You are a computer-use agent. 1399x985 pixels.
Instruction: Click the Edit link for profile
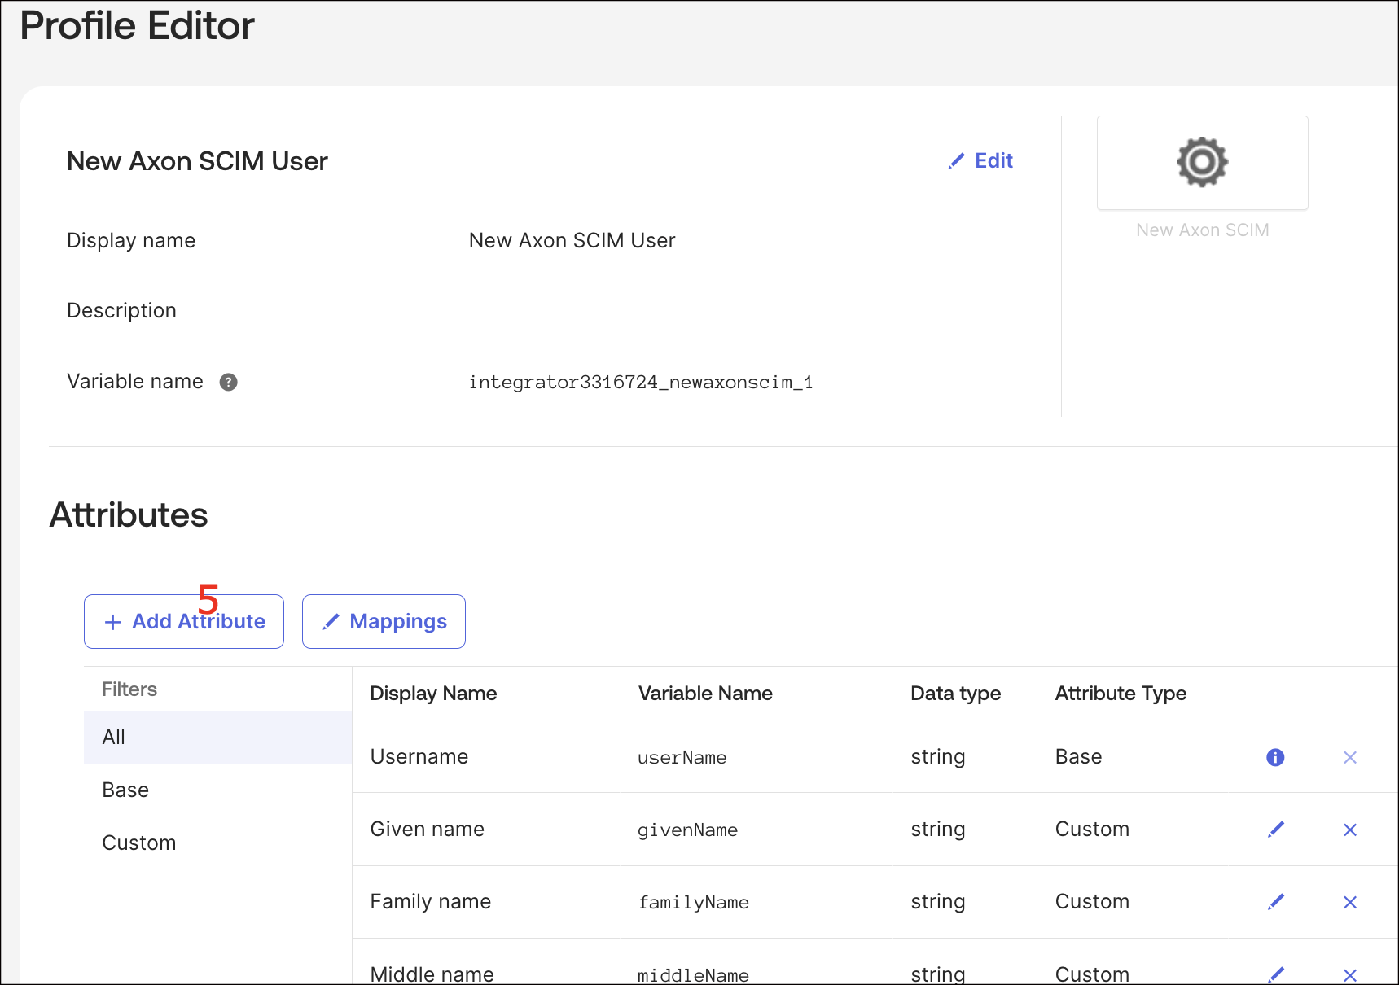(981, 160)
